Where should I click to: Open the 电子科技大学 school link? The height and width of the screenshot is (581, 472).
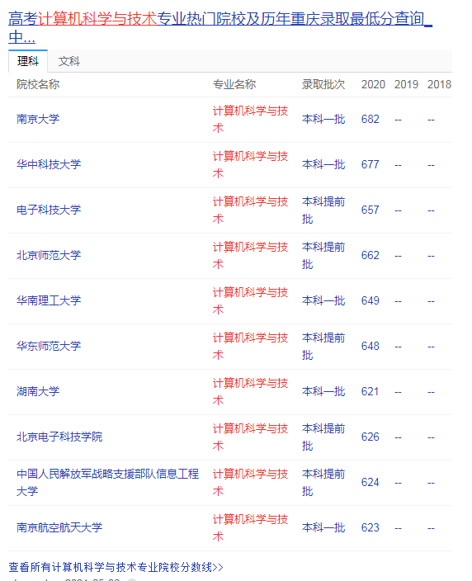tap(49, 210)
